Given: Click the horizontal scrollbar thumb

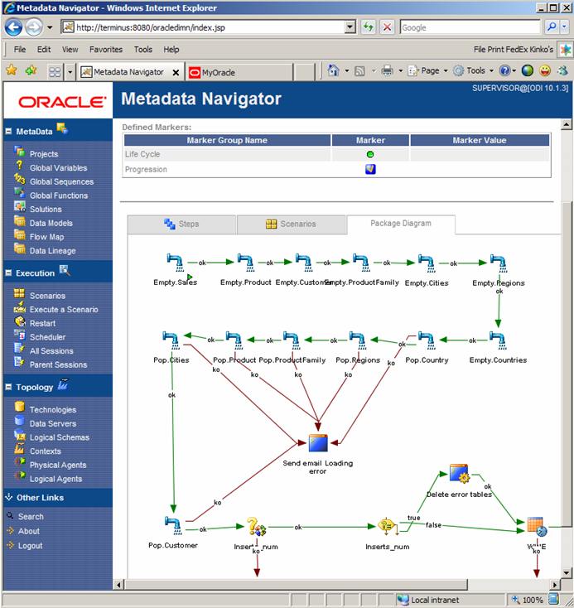Looking at the screenshot, I should pos(296,584).
